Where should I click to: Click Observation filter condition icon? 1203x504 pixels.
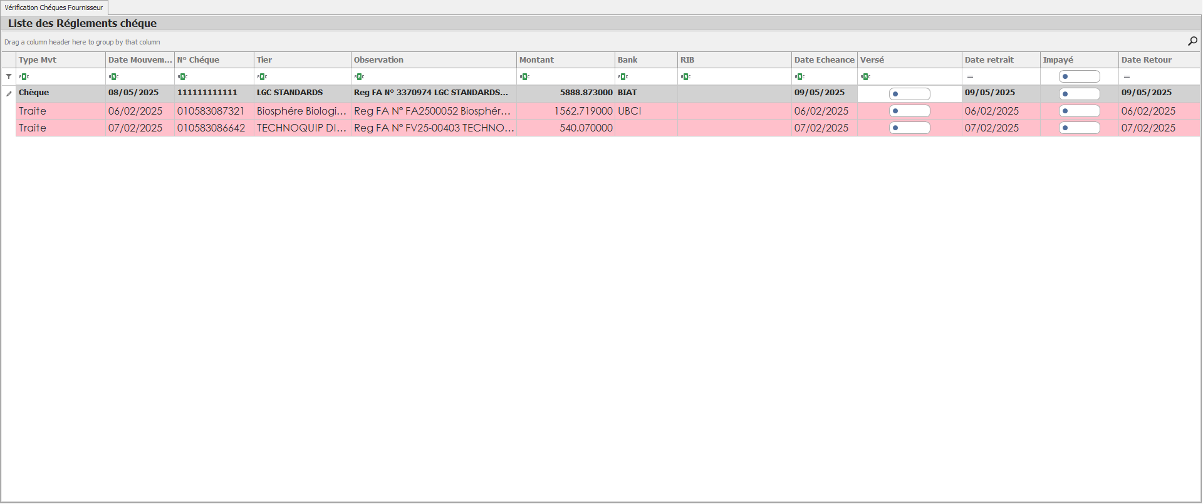[360, 77]
